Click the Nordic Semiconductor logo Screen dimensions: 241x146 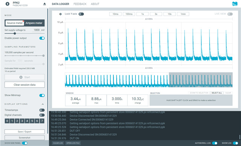click(235, 4)
